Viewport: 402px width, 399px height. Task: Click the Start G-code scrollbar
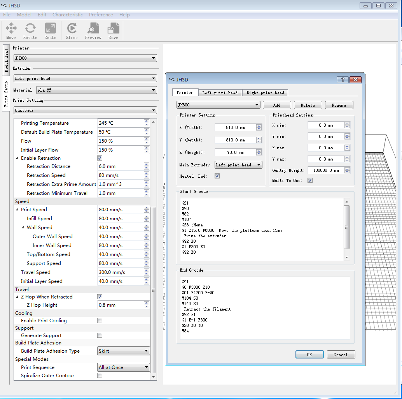tap(347, 227)
